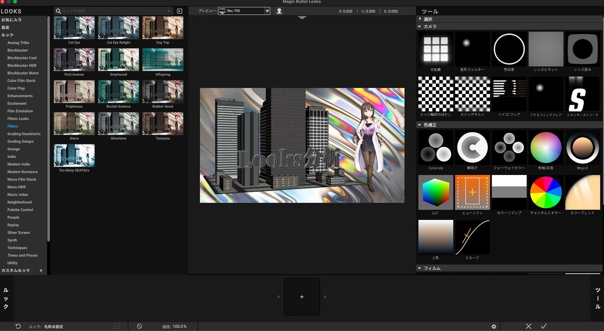Open the ツール drawer on right edge

click(597, 298)
